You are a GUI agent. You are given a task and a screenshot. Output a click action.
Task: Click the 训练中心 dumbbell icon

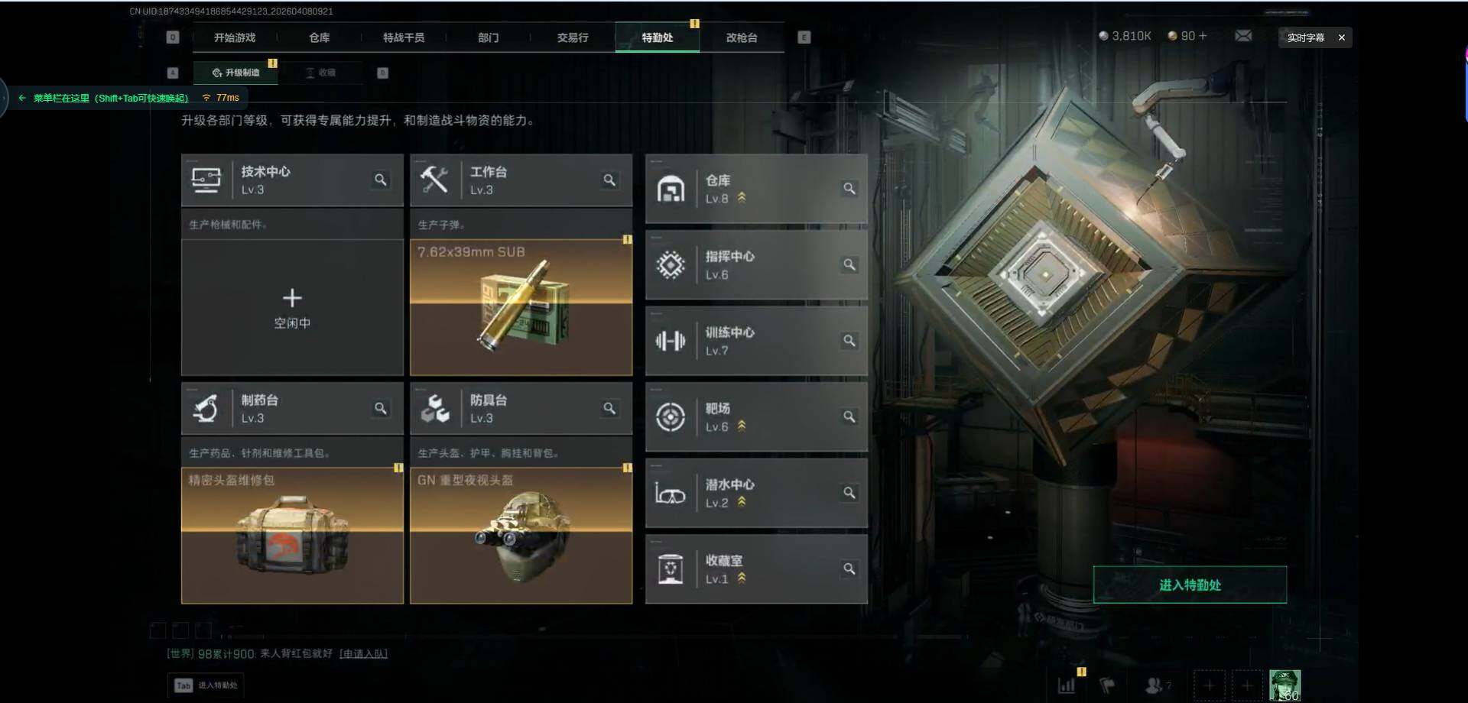tap(671, 341)
